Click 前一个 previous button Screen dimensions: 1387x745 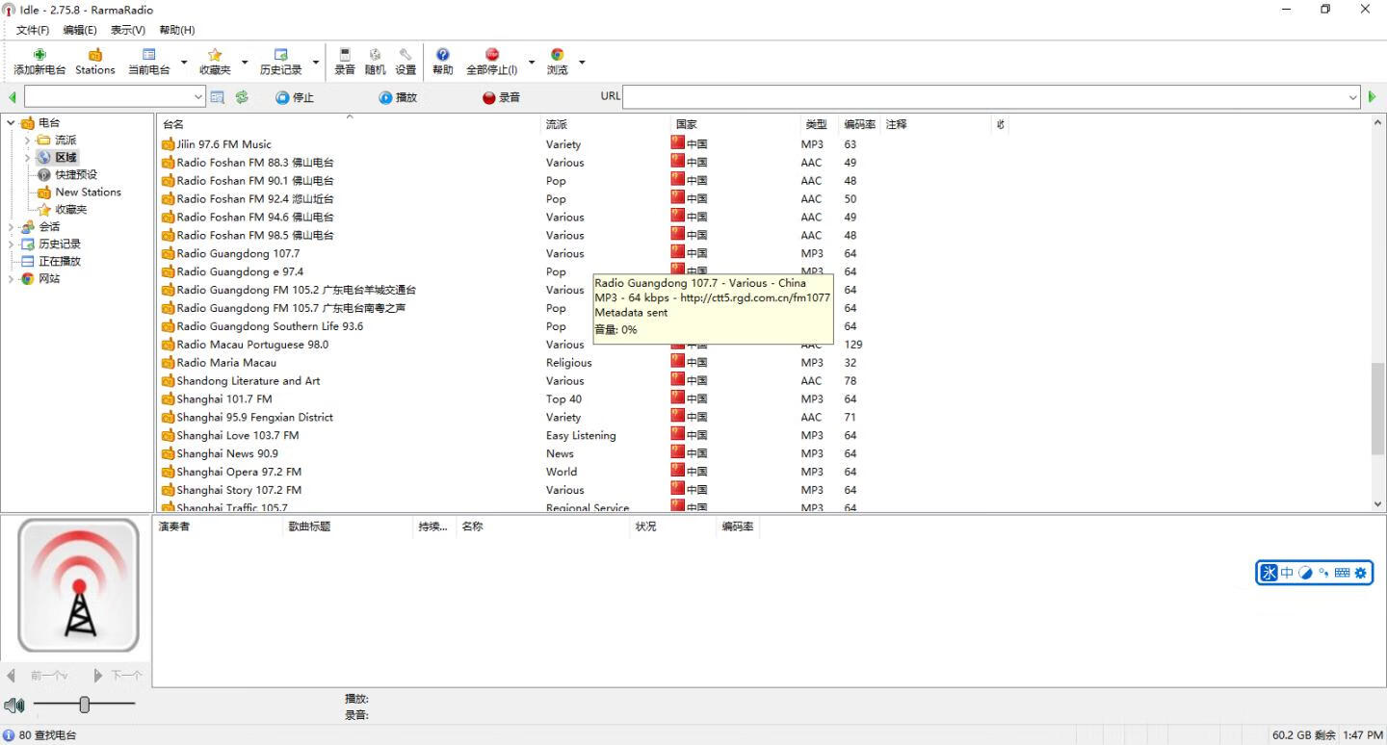(x=37, y=676)
